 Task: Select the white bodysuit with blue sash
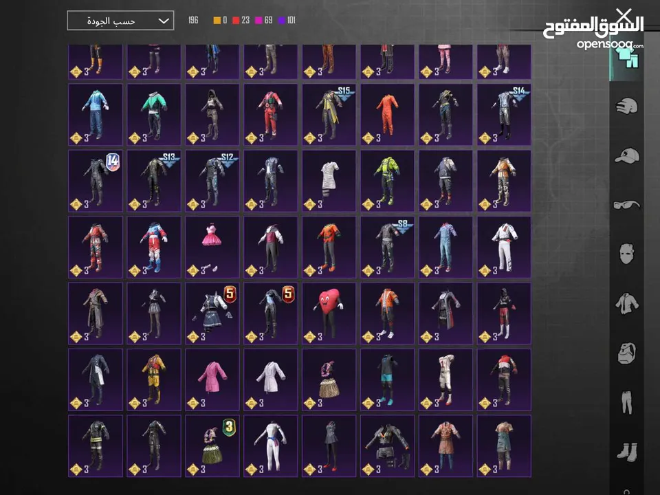(271, 446)
